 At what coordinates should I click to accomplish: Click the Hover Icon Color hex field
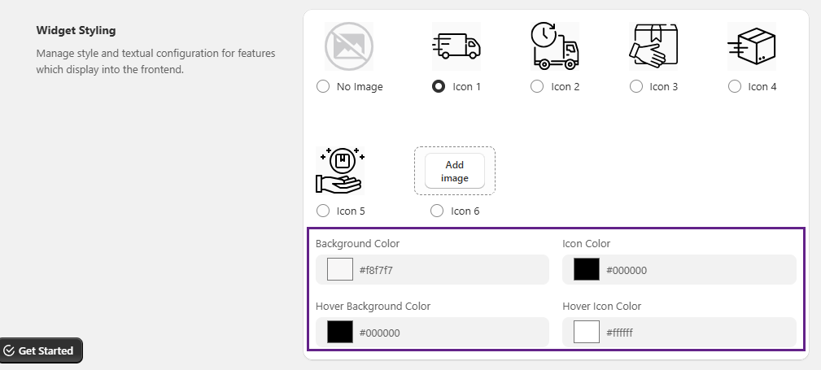click(692, 332)
